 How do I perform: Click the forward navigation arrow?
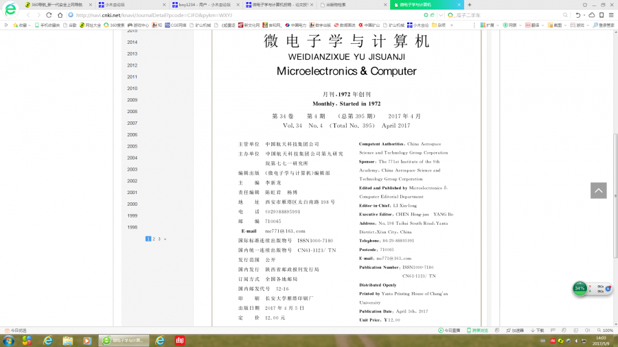(38, 15)
